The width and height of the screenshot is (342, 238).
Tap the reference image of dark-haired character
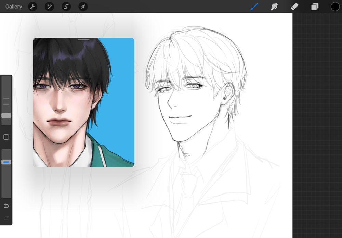click(83, 102)
